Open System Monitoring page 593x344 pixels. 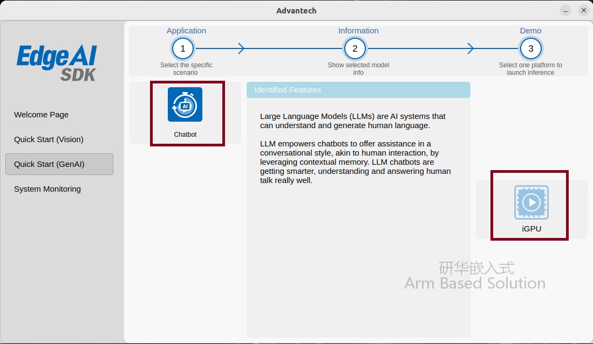pyautogui.click(x=47, y=189)
